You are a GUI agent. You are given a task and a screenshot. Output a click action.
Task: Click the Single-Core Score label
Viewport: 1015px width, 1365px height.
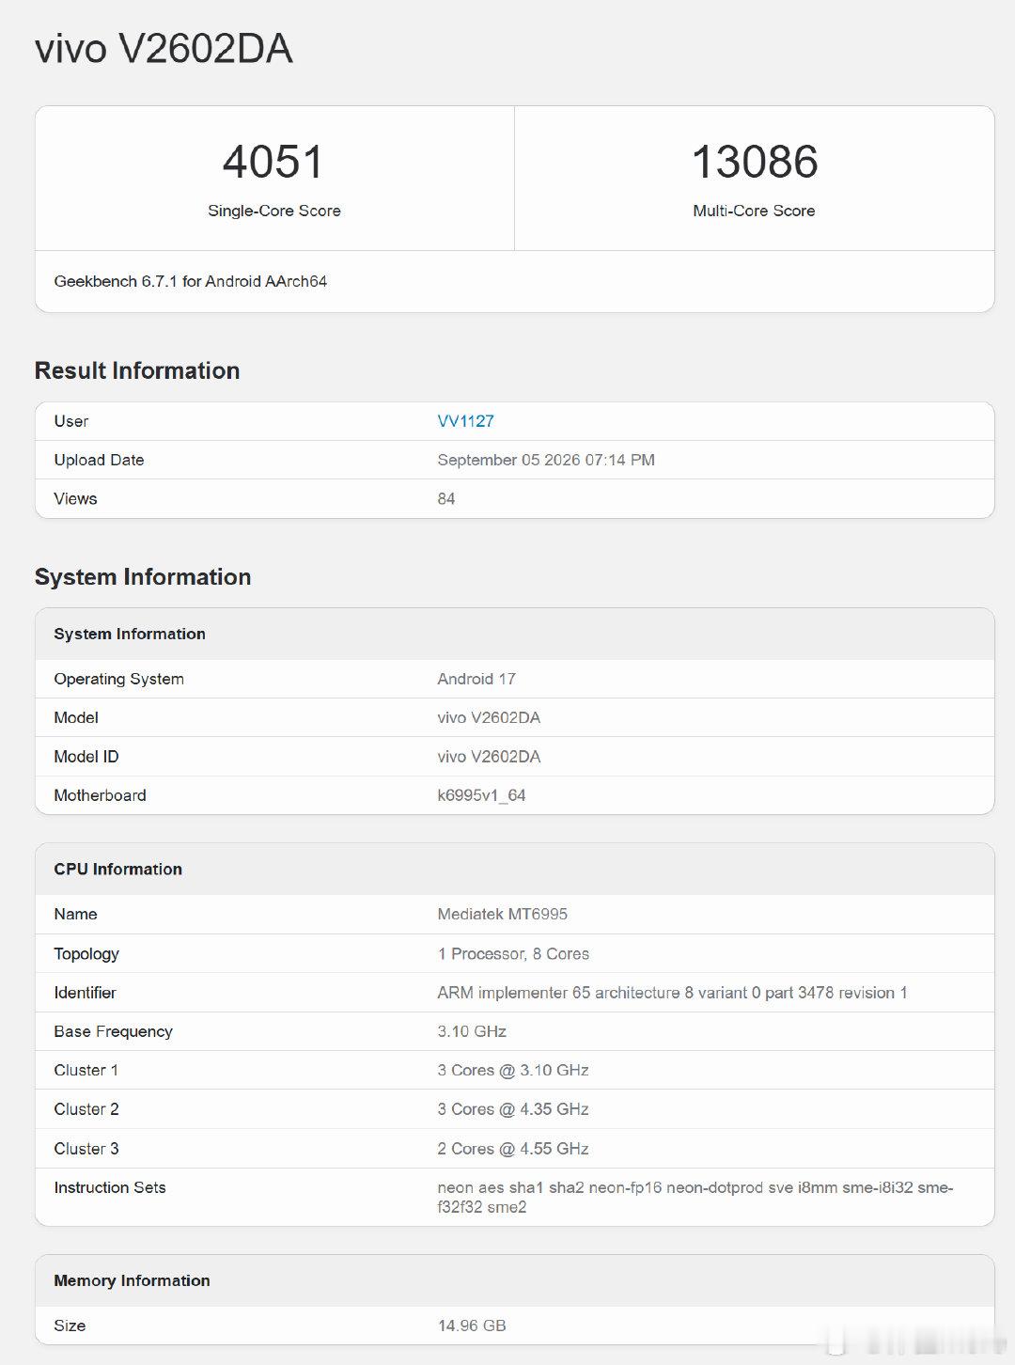[x=274, y=211]
